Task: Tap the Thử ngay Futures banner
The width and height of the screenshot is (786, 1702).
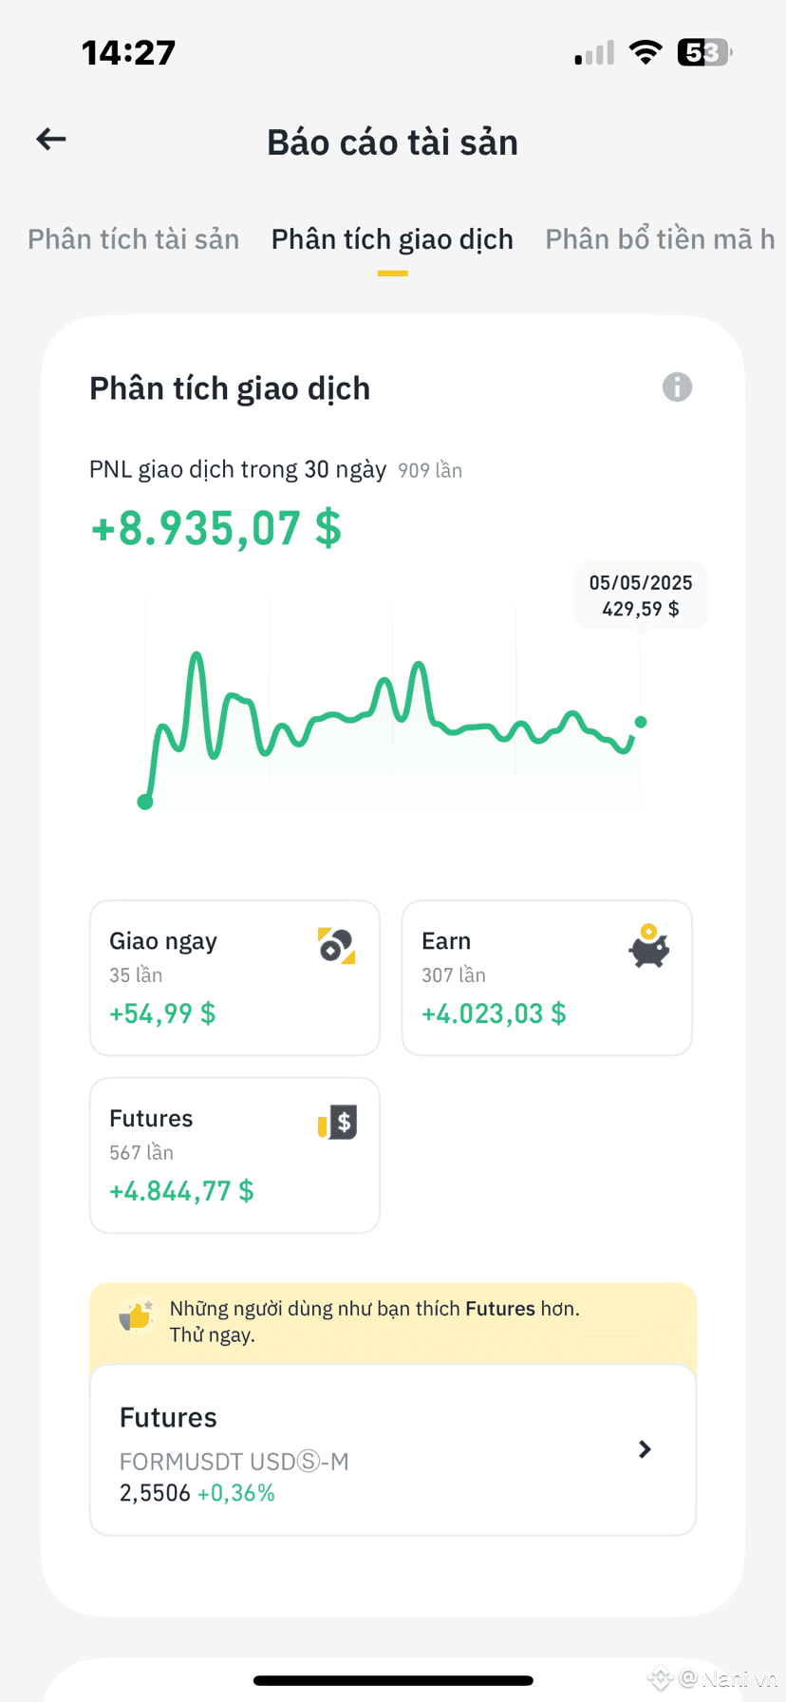Action: pos(393,1321)
